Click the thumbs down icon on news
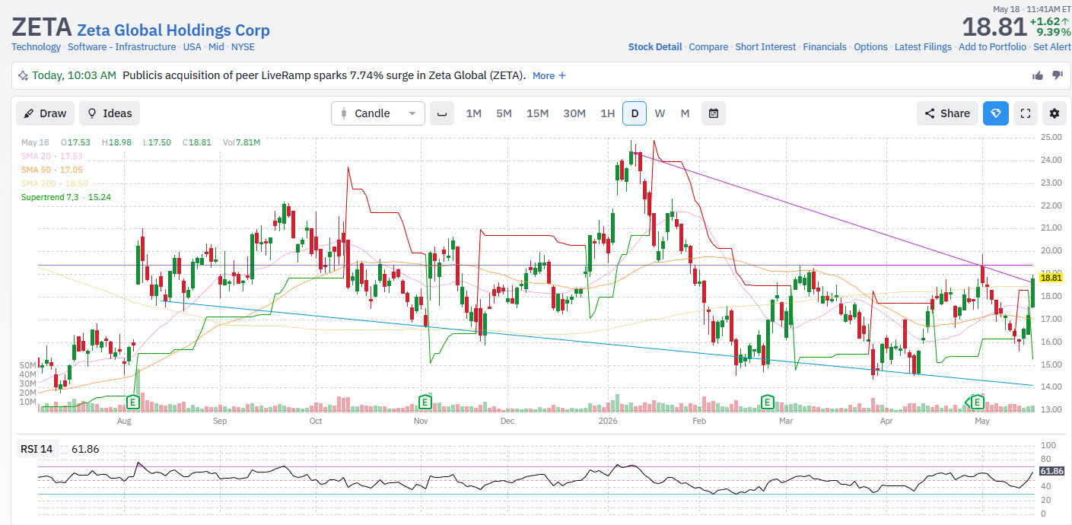The height and width of the screenshot is (525, 1072). [x=1057, y=75]
